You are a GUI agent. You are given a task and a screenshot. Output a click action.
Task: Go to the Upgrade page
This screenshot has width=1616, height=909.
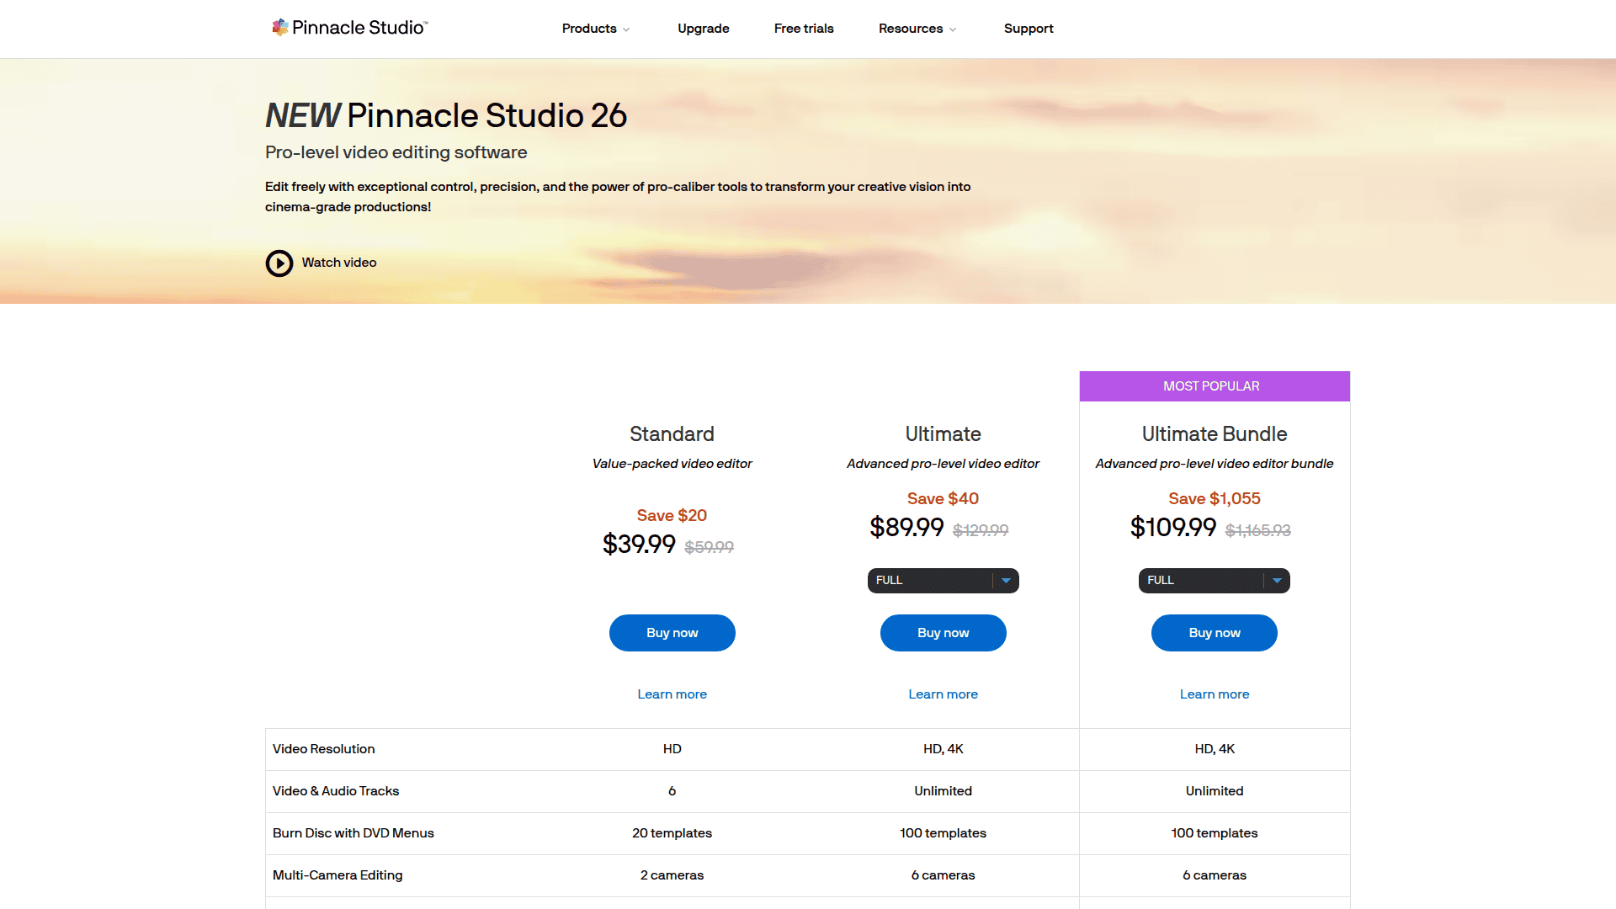[x=704, y=29]
